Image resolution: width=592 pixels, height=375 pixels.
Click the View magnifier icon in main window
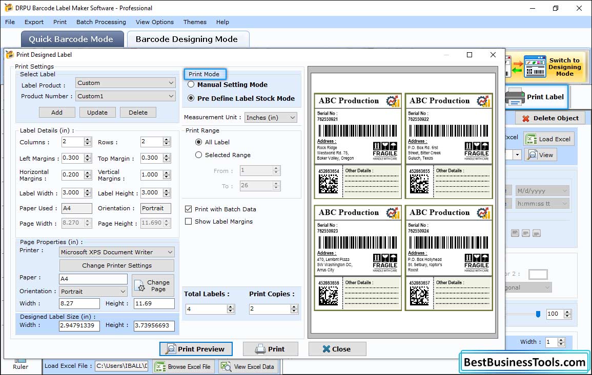click(532, 155)
